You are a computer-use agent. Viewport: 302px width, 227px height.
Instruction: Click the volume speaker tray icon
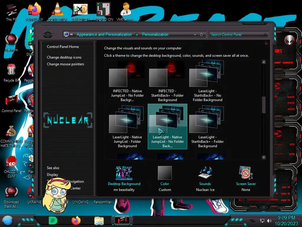pos(269,220)
